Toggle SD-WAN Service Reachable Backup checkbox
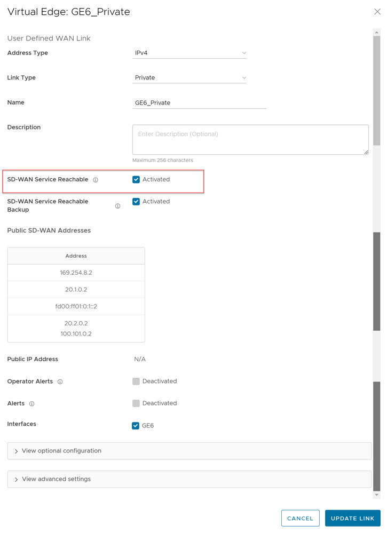Screen dimensions: 387x533 [x=136, y=202]
